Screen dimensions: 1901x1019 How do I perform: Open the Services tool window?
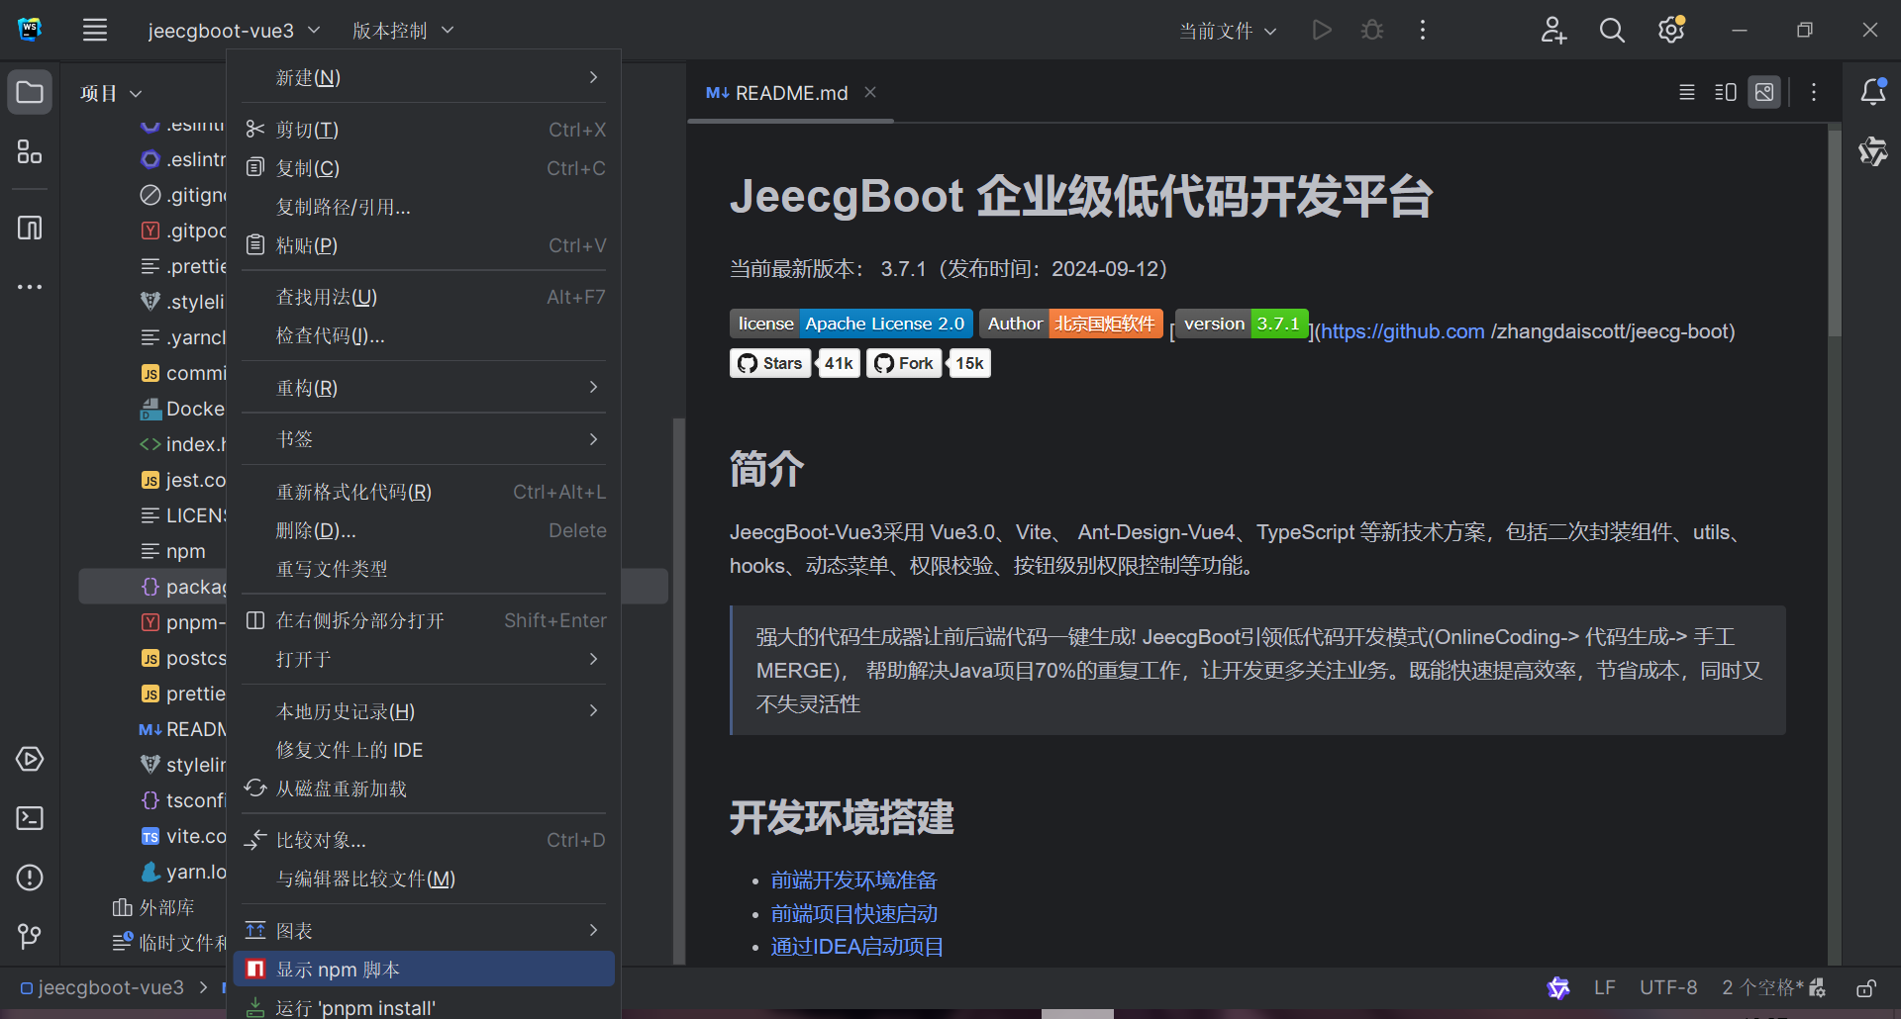pos(30,759)
